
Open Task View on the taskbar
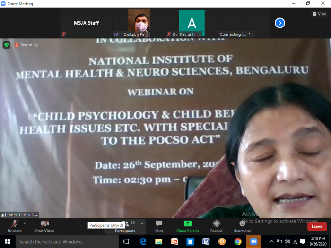[x=127, y=242]
